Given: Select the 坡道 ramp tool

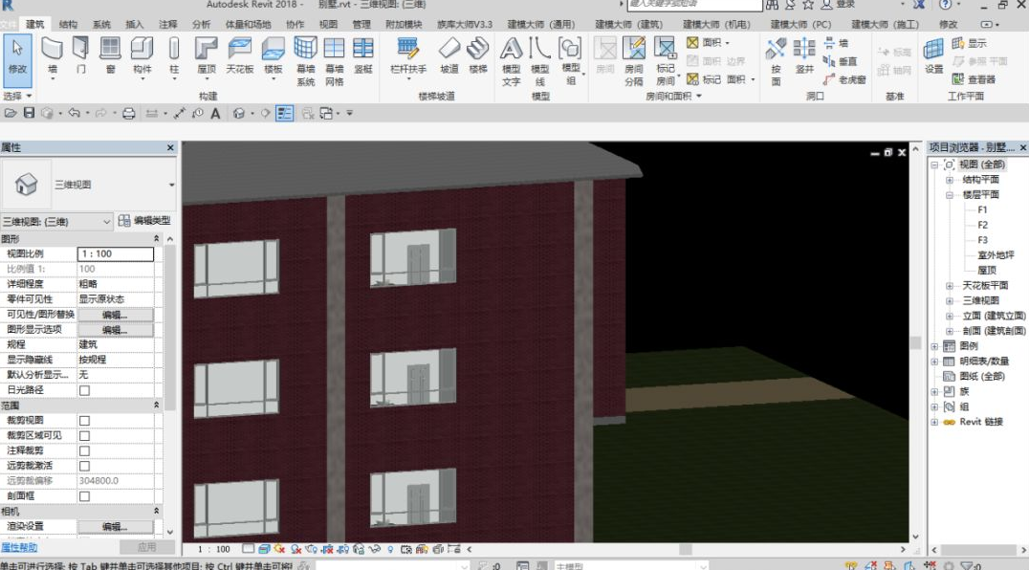Looking at the screenshot, I should (x=449, y=55).
